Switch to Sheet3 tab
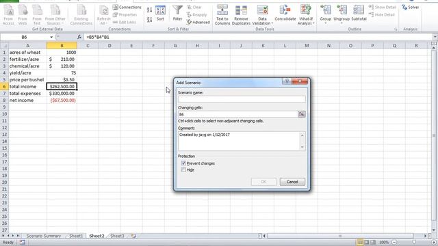Viewport: 438px width, 246px height. (x=117, y=236)
